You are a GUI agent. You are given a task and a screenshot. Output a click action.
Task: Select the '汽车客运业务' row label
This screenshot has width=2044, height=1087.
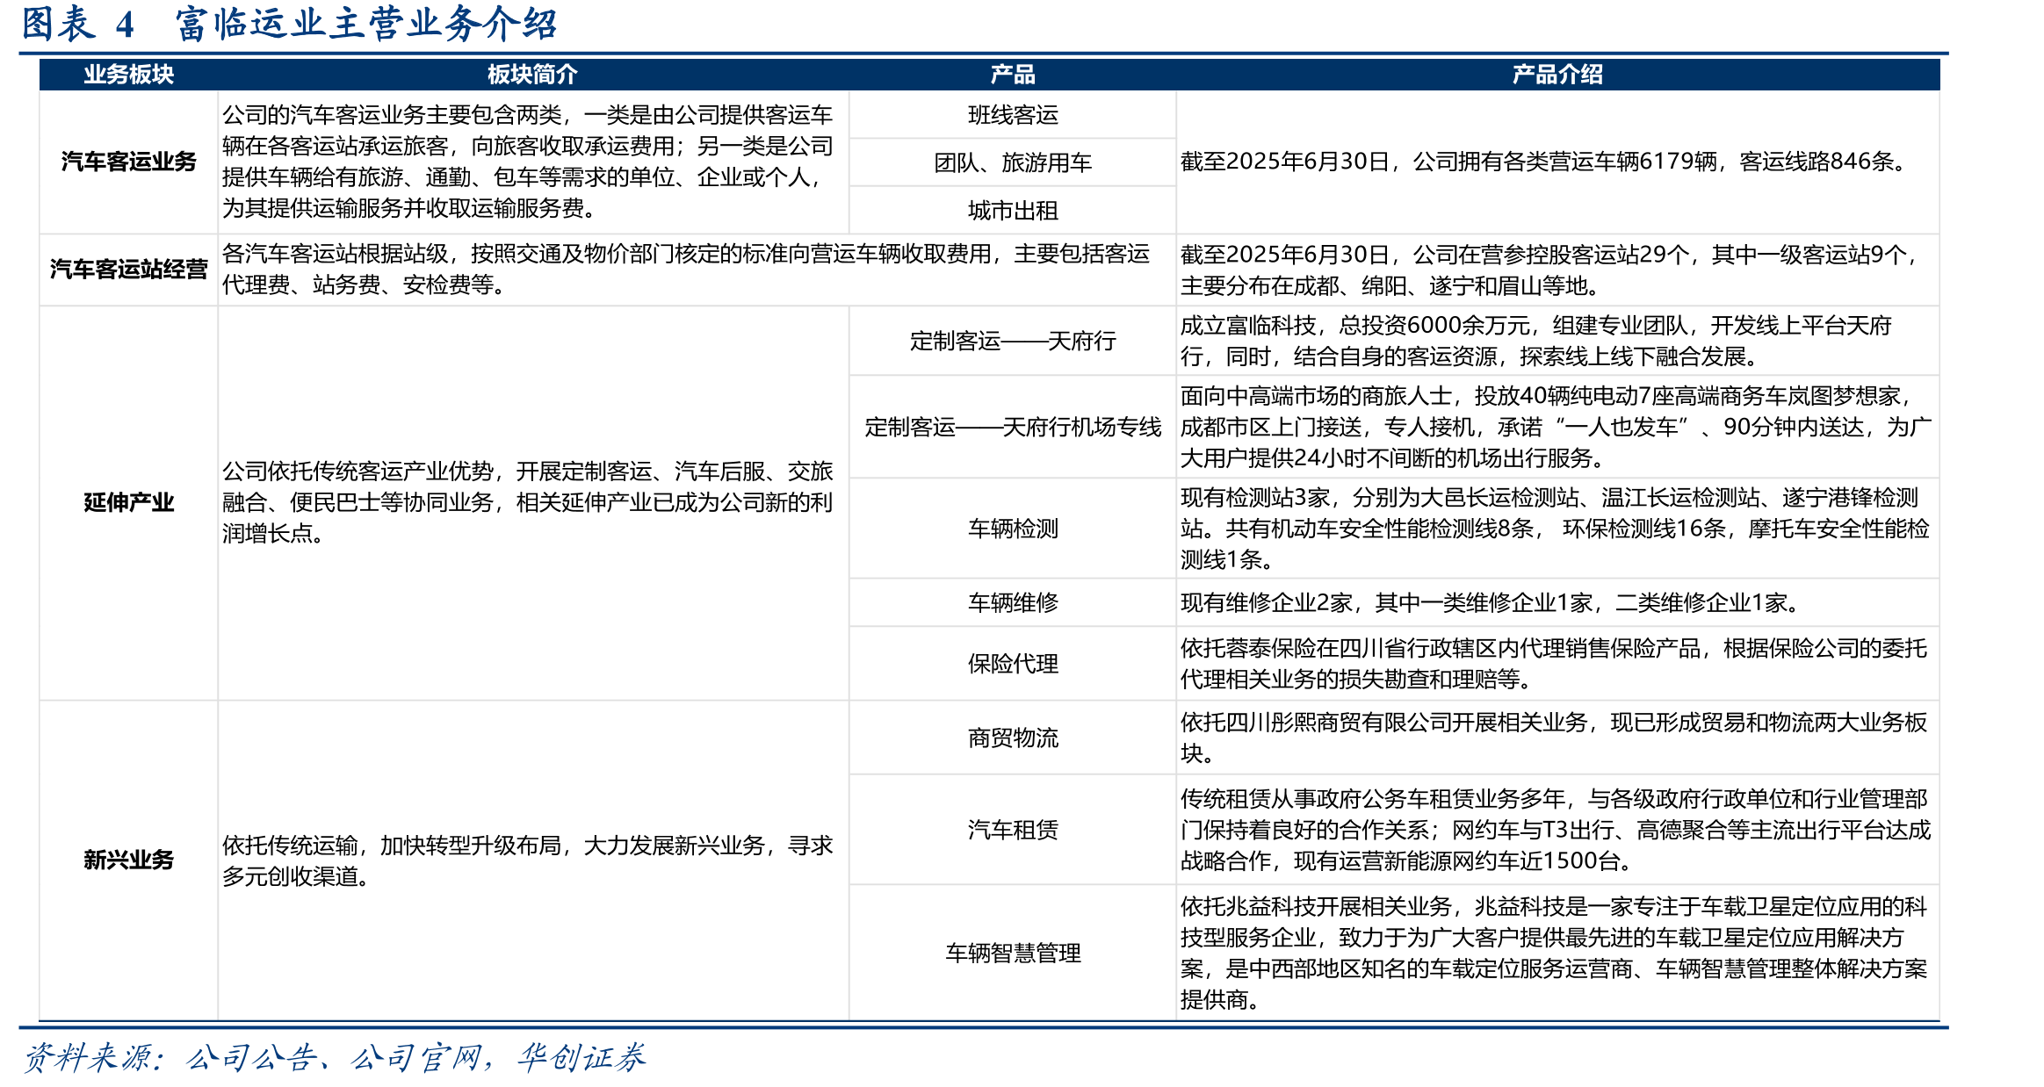[x=129, y=162]
